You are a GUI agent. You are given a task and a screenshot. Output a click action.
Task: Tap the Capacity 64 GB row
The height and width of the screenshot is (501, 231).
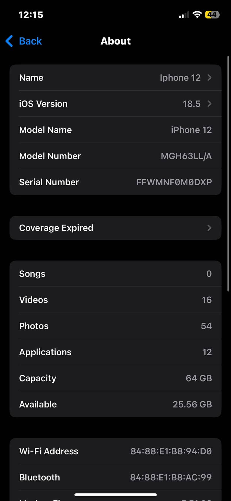[115, 378]
